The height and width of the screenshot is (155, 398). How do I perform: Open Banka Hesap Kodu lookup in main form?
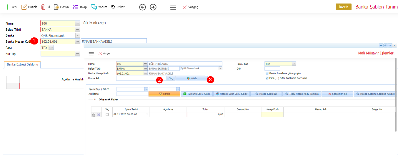[x=77, y=42]
